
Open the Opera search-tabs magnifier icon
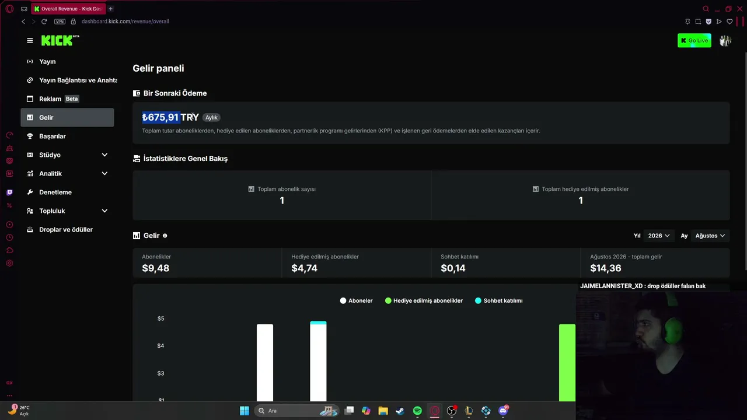(x=706, y=9)
